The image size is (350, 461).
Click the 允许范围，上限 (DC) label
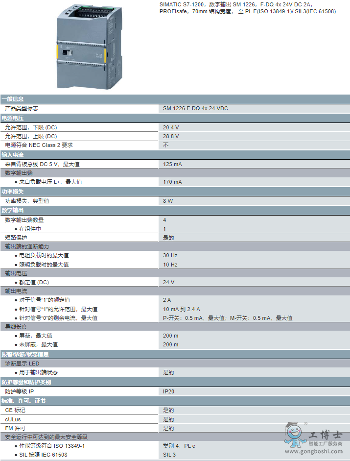pos(31,136)
